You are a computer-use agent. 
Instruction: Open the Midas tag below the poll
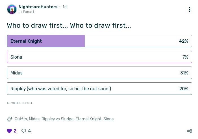pyautogui.click(x=34, y=119)
